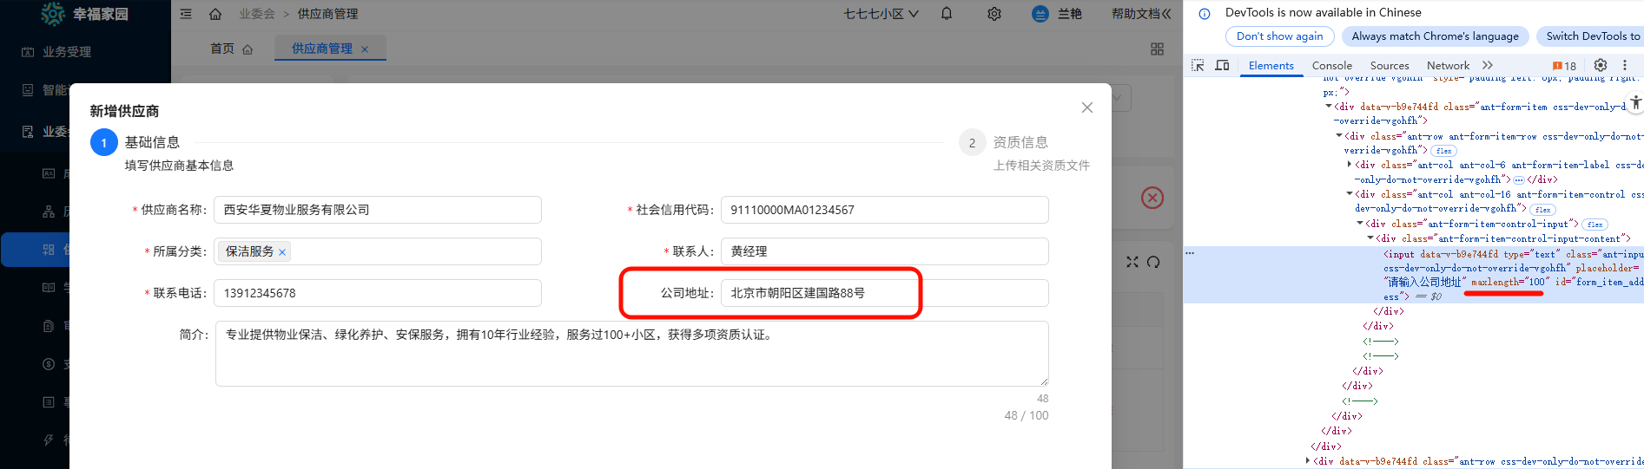Click the Switch DevTools to button

[1591, 36]
